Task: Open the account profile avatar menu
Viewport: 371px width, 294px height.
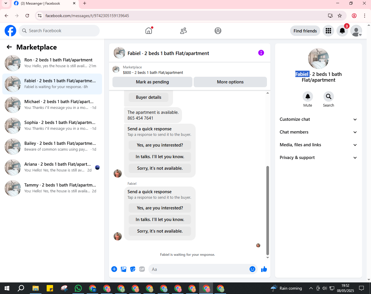Action: [356, 31]
